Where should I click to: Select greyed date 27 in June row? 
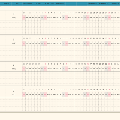(27, 64)
